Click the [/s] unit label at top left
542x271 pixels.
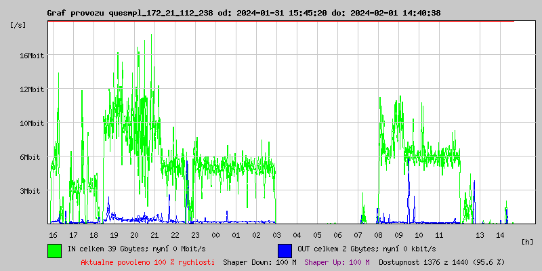[18, 25]
